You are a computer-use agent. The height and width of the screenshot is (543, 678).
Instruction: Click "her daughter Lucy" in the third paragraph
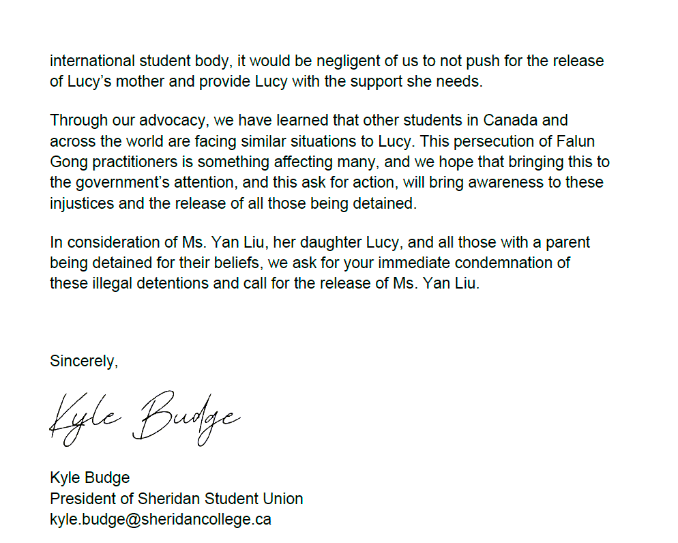[x=312, y=242]
